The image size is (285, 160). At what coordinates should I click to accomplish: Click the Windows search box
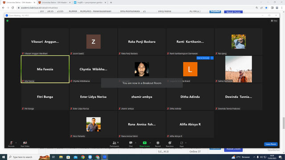(28, 157)
